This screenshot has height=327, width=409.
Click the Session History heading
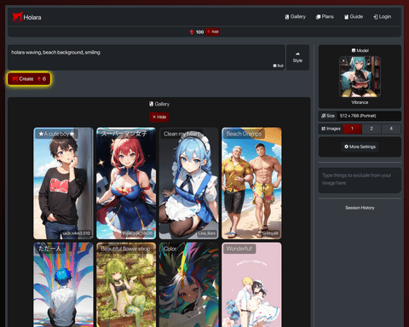(x=360, y=208)
